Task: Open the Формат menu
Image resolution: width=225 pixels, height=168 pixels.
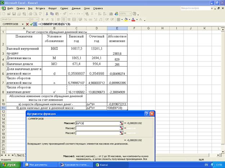Action: click(x=52, y=8)
